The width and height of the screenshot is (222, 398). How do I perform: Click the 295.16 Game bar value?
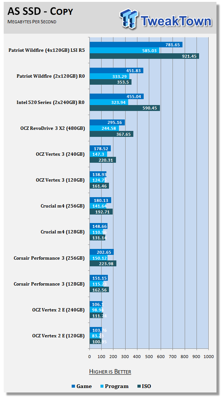pos(115,122)
